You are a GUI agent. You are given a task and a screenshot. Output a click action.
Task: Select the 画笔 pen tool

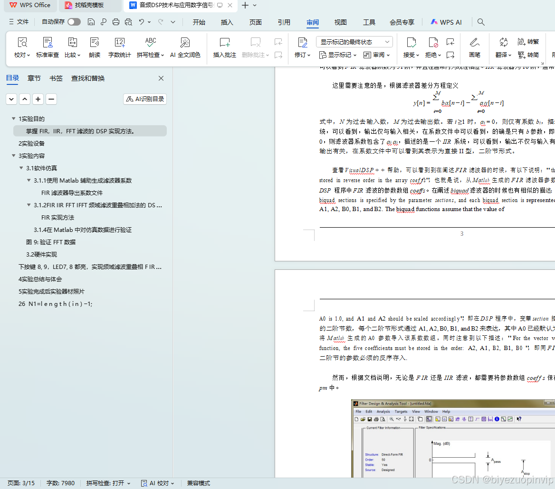coord(474,47)
